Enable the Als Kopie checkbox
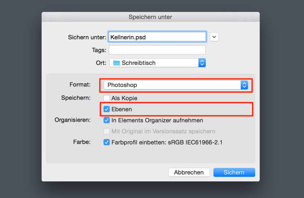The image size is (304, 198). click(106, 98)
